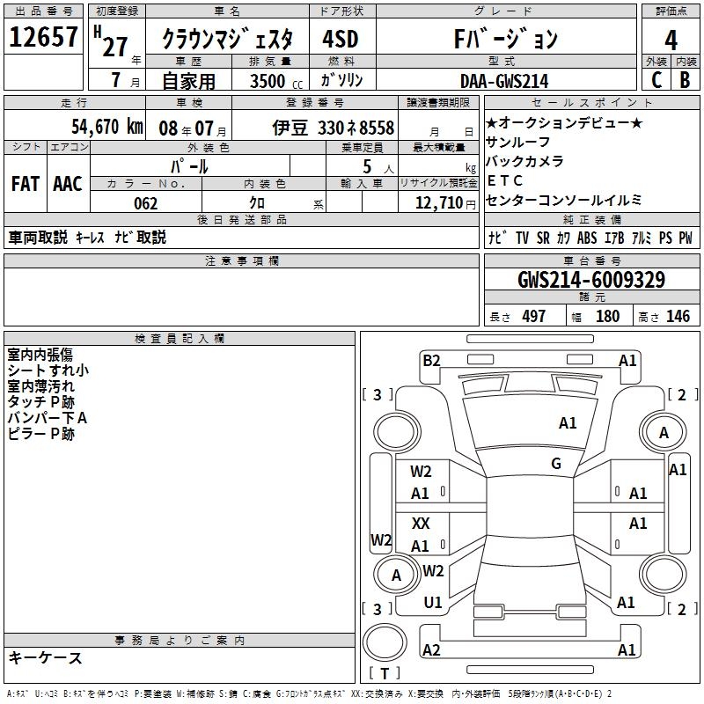704x704 pixels.
Task: Select the TV genuine equipment code
Action: [x=522, y=238]
